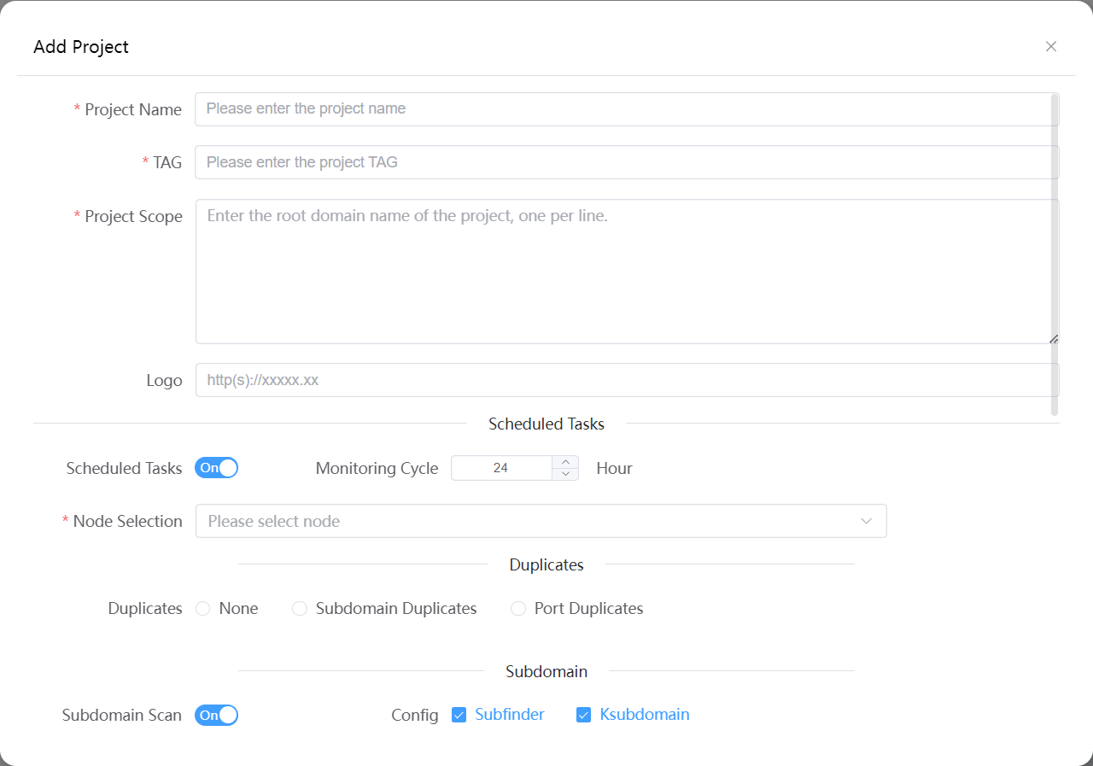Close the Add Project dialog

(x=1051, y=46)
